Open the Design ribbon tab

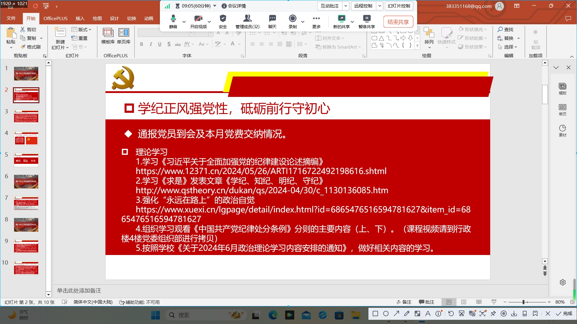tap(114, 18)
